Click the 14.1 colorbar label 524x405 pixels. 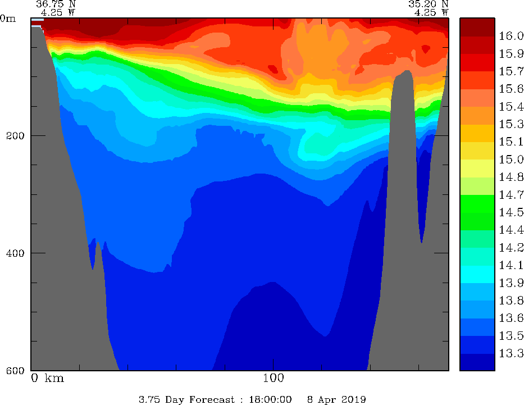point(511,265)
